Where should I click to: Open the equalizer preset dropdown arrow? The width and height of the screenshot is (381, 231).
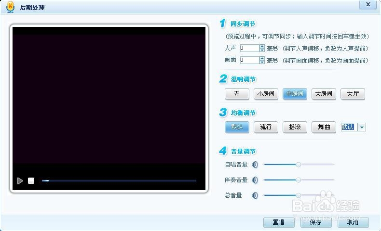click(x=362, y=127)
